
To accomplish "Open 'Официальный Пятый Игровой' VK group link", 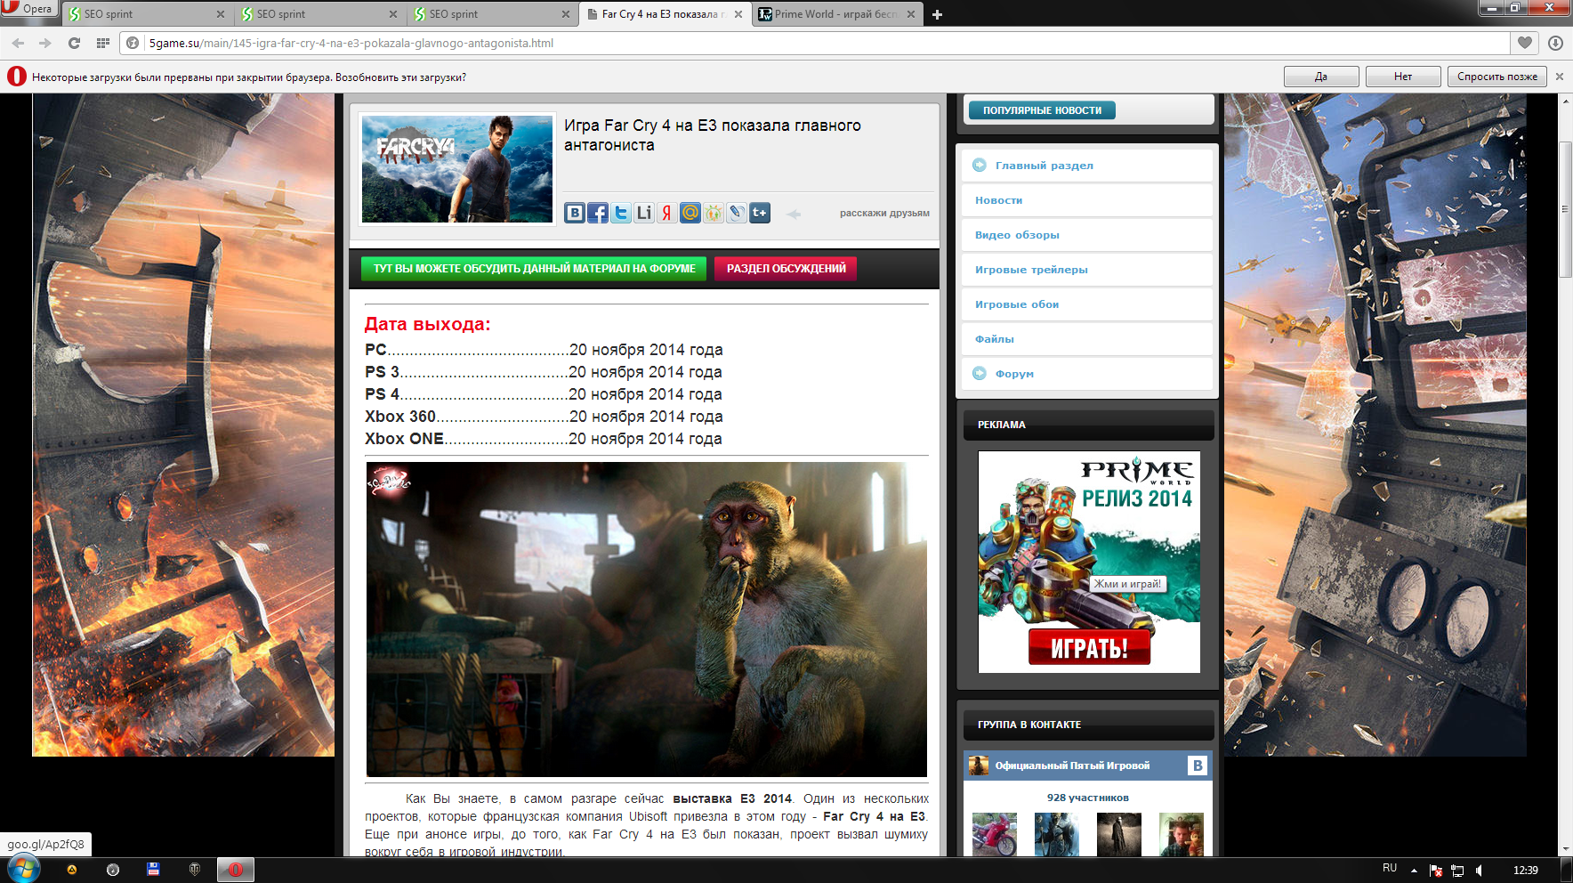I will 1072,766.
